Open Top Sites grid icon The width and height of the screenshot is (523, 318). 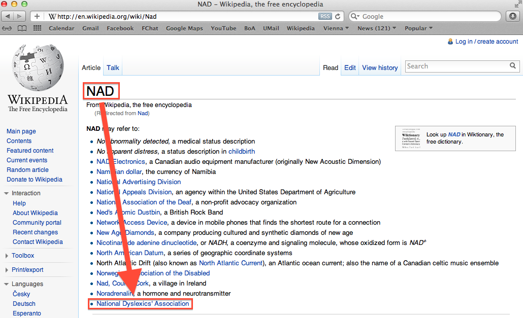coord(37,28)
